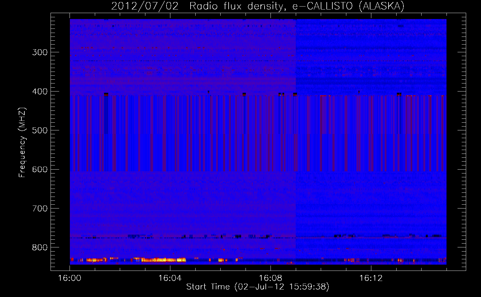Click the 16:08 time tick label

(271, 278)
